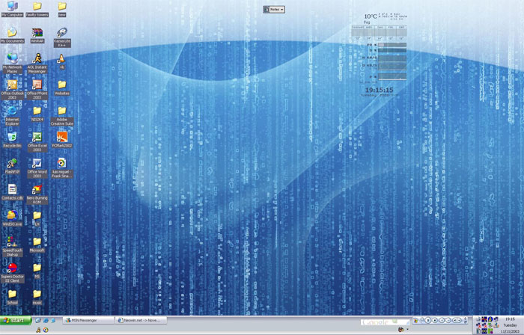Open the My Documents desktop icon

pos(13,35)
